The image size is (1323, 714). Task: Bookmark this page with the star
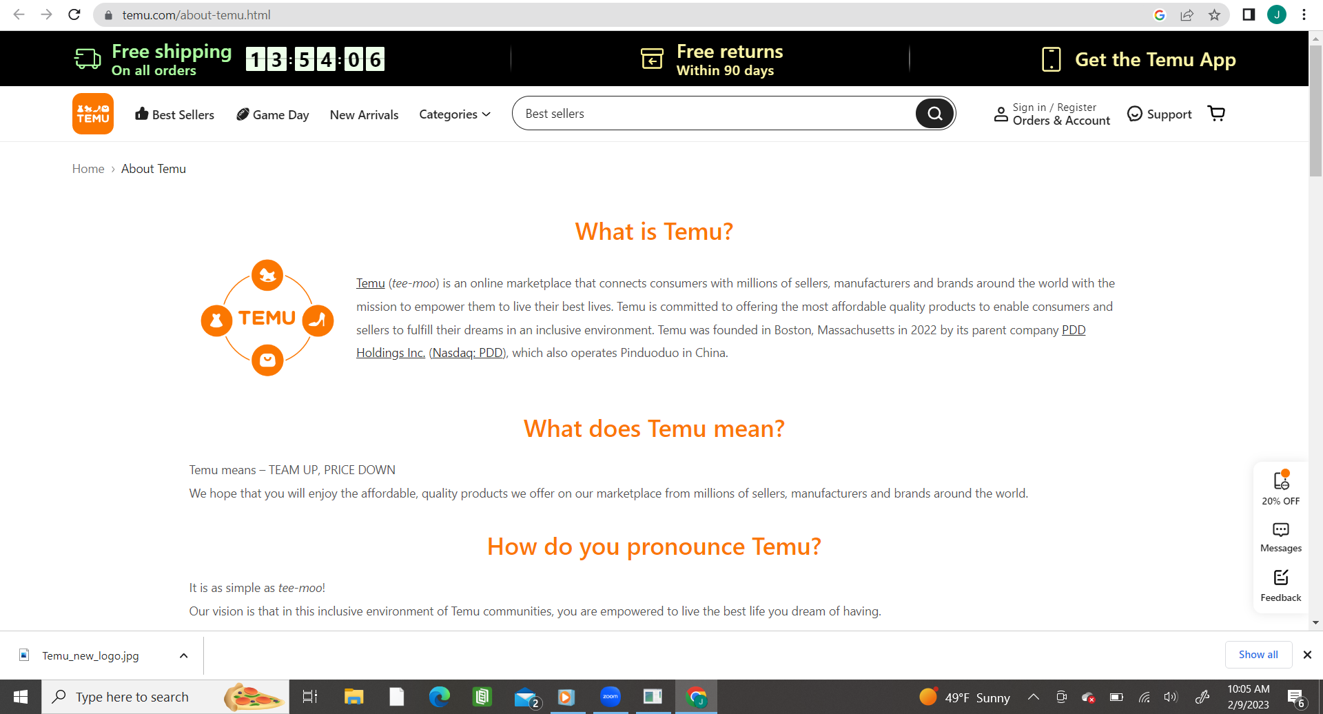pos(1214,15)
